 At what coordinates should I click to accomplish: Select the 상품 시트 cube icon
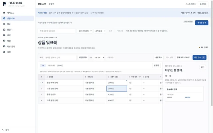click(4, 18)
